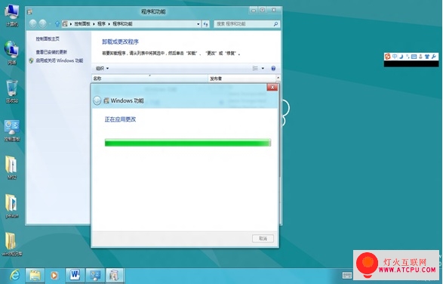The image size is (443, 284).
Task: Sort by the 名称 column header
Action: pos(149,79)
